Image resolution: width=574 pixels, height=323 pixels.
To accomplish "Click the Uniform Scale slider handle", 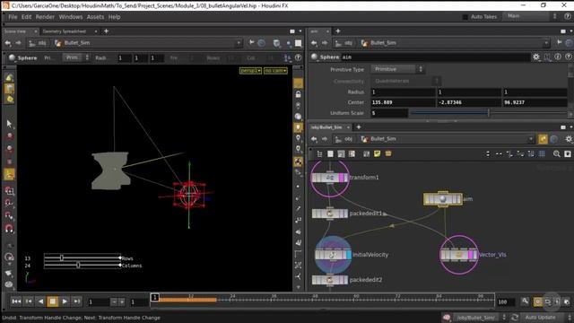I will point(489,113).
